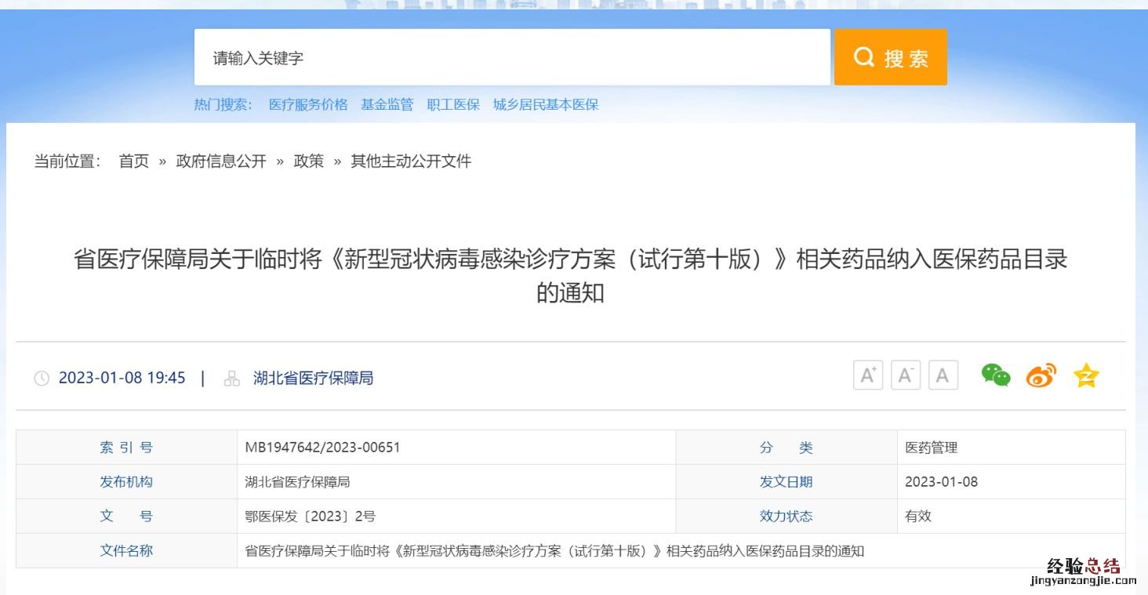This screenshot has height=595, width=1148.
Task: Increase font size with A+ icon
Action: [x=867, y=376]
